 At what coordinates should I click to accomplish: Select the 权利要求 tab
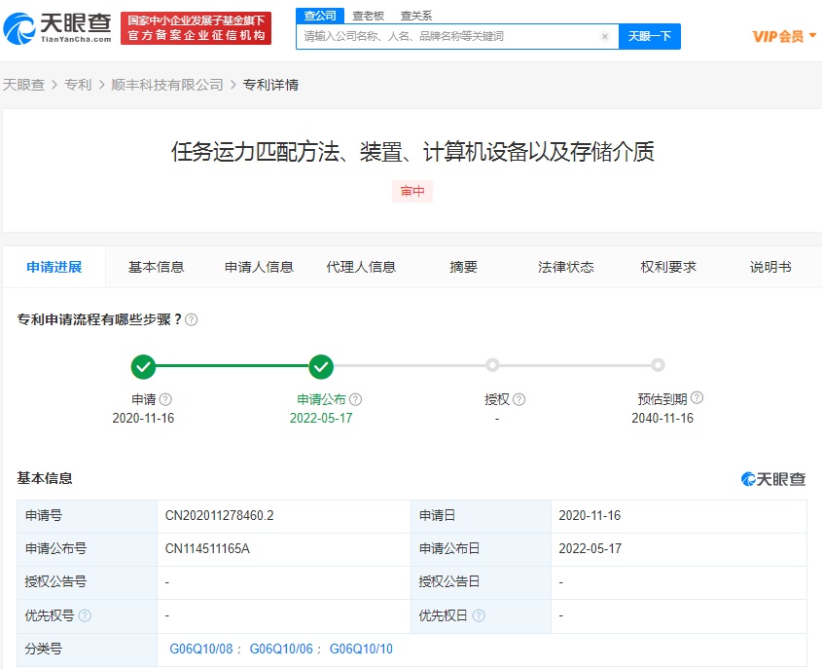(668, 267)
